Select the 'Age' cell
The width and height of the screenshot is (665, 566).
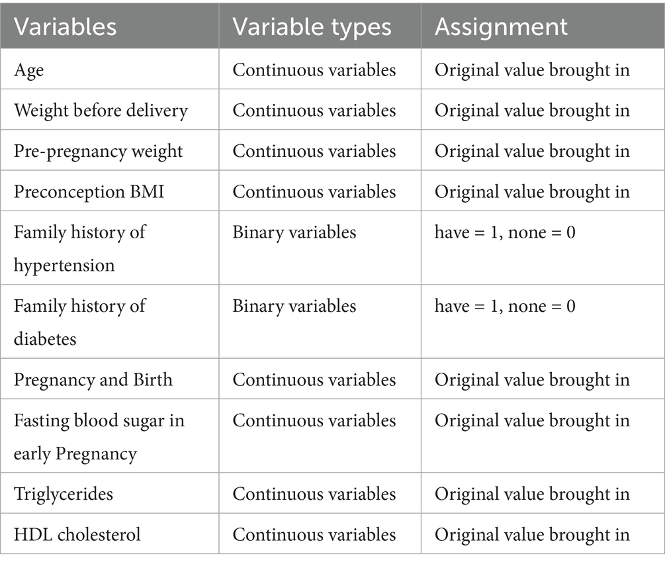tap(29, 70)
